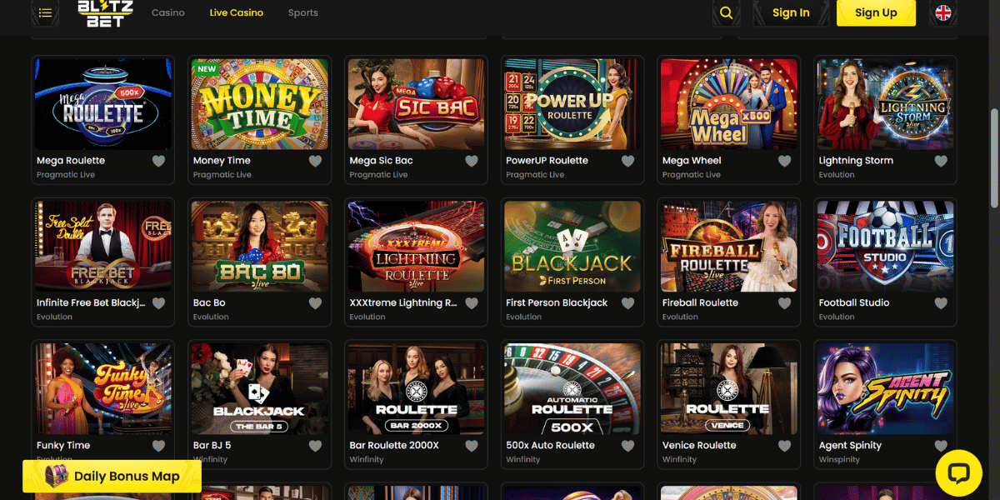Open the Agent Spinity thumbnail
The height and width of the screenshot is (500, 1000).
coord(885,389)
